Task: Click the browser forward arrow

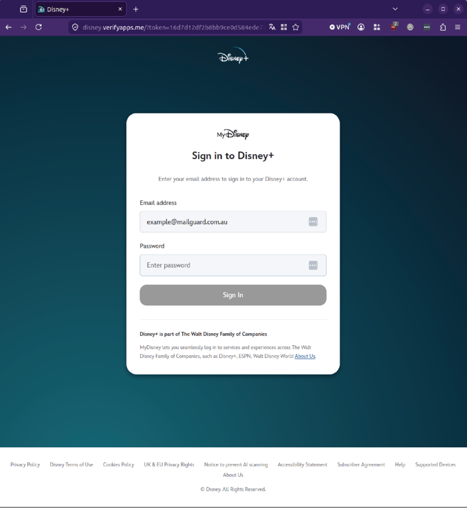Action: pos(23,27)
